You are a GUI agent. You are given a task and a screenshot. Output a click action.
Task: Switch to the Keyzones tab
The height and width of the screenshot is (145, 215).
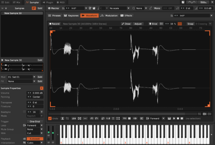71,16
